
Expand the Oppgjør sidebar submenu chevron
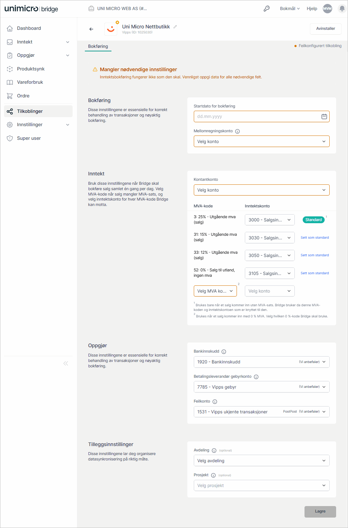click(68, 55)
